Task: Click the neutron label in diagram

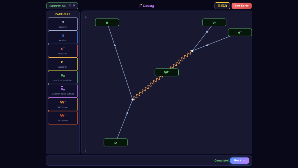Action: [x=107, y=22]
